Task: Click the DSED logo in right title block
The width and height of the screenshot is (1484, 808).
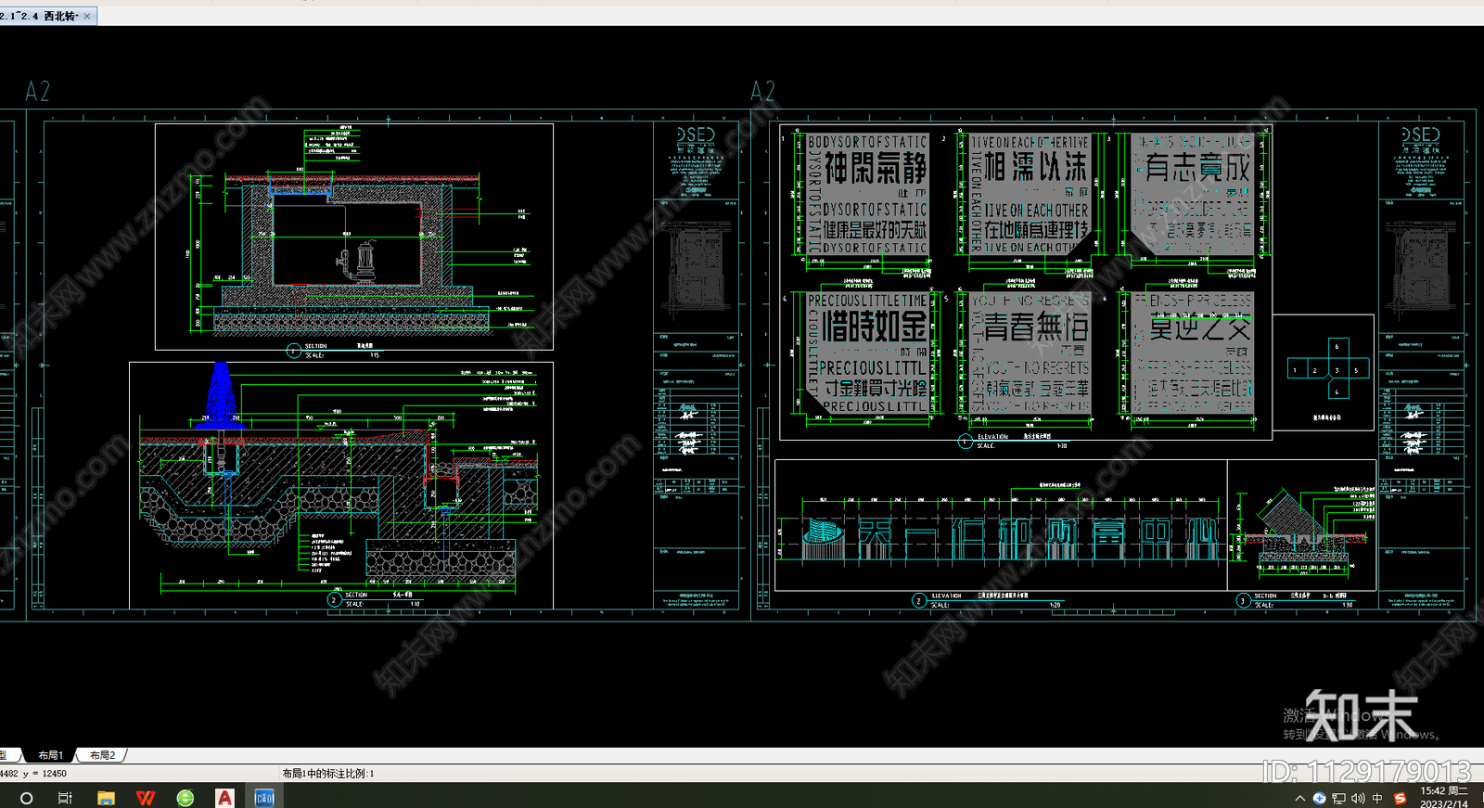Action: 1421,135
